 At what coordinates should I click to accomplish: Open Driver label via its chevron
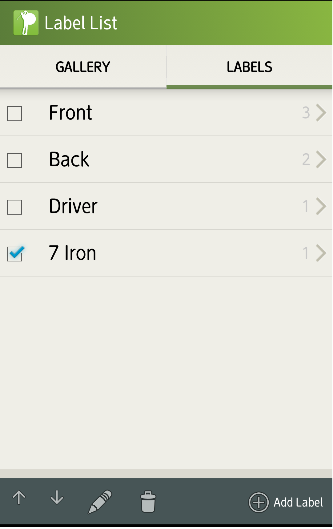[x=321, y=207]
